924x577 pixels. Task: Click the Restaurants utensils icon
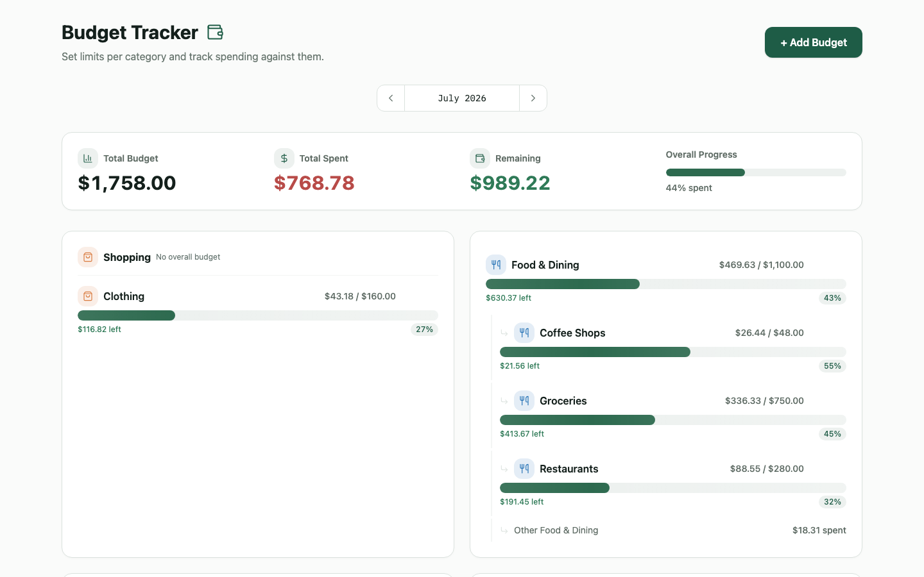click(524, 469)
